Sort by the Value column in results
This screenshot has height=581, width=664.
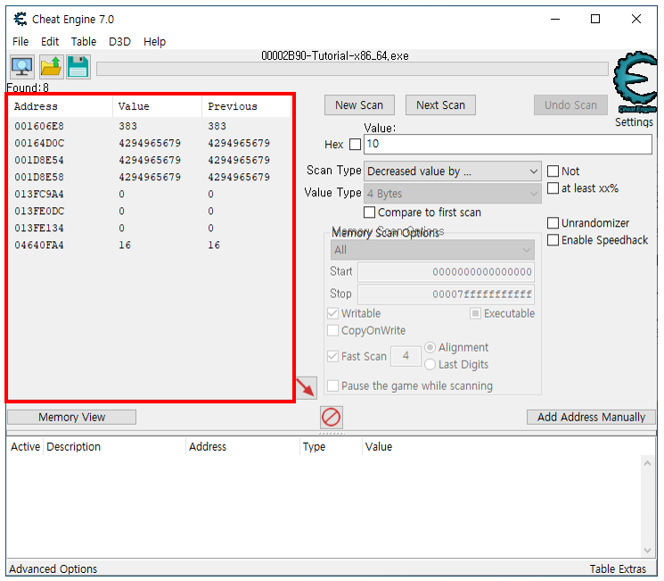(158, 106)
